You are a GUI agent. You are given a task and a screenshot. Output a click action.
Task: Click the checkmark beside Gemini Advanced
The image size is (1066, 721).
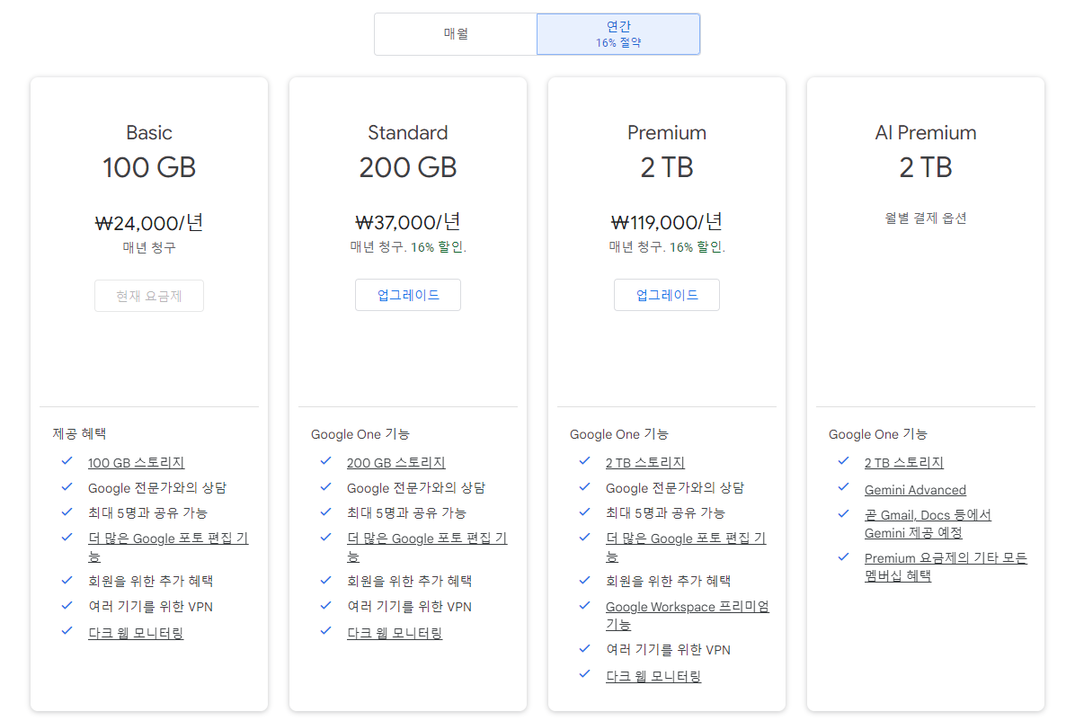(x=844, y=486)
